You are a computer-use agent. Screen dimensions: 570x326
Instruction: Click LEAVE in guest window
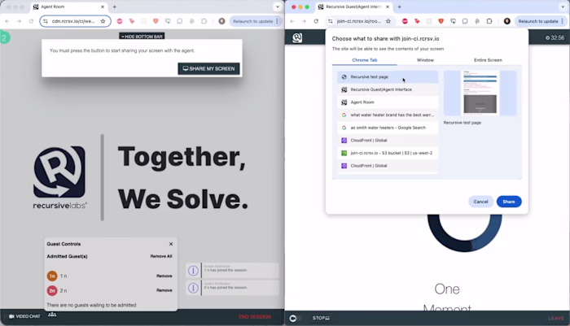pos(556,319)
